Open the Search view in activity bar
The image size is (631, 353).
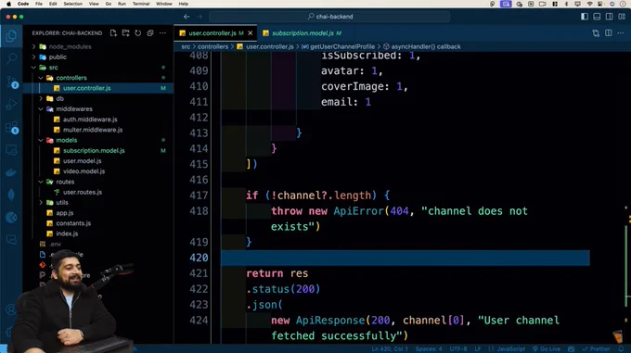(x=11, y=58)
